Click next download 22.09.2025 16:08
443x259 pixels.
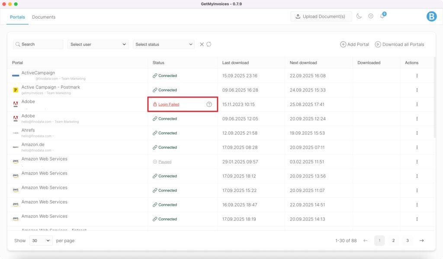coord(308,76)
